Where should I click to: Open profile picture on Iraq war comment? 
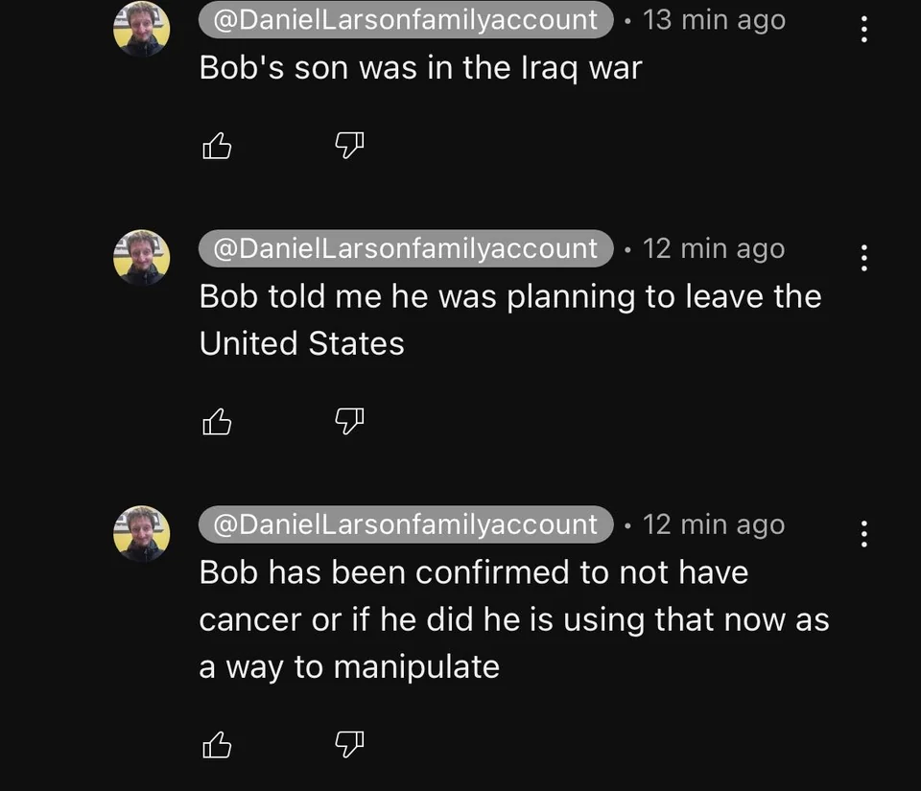point(142,29)
